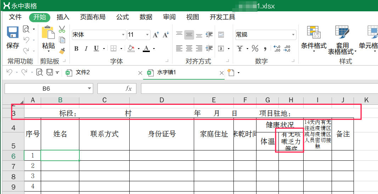Viewport: 378px width, 194px height.
Task: Apply comma thousands separator style
Action: 265,49
